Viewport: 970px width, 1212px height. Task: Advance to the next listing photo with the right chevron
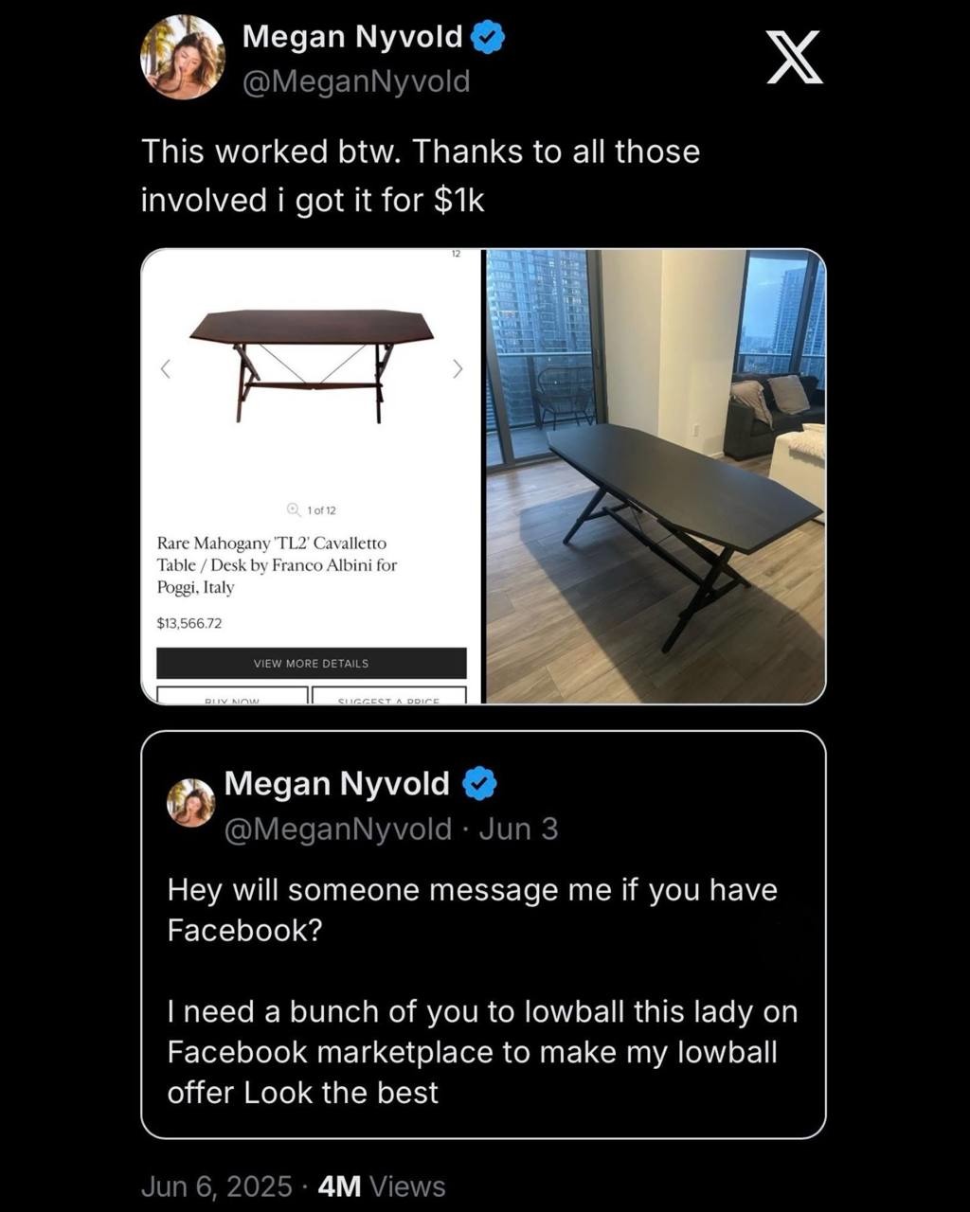click(x=458, y=368)
